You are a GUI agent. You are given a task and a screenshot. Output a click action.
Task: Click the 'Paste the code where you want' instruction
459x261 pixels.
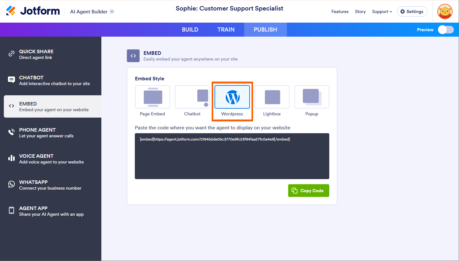click(213, 127)
